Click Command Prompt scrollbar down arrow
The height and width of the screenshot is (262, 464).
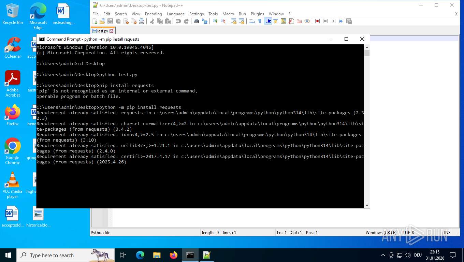point(367,205)
